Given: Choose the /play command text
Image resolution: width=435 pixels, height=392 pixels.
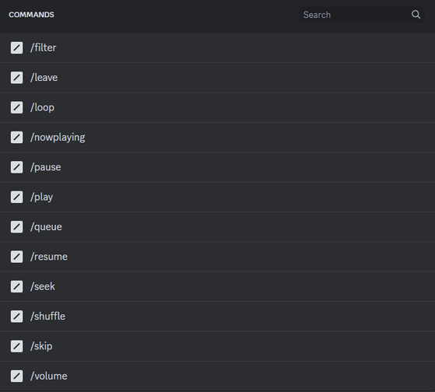Looking at the screenshot, I should click(x=41, y=198).
